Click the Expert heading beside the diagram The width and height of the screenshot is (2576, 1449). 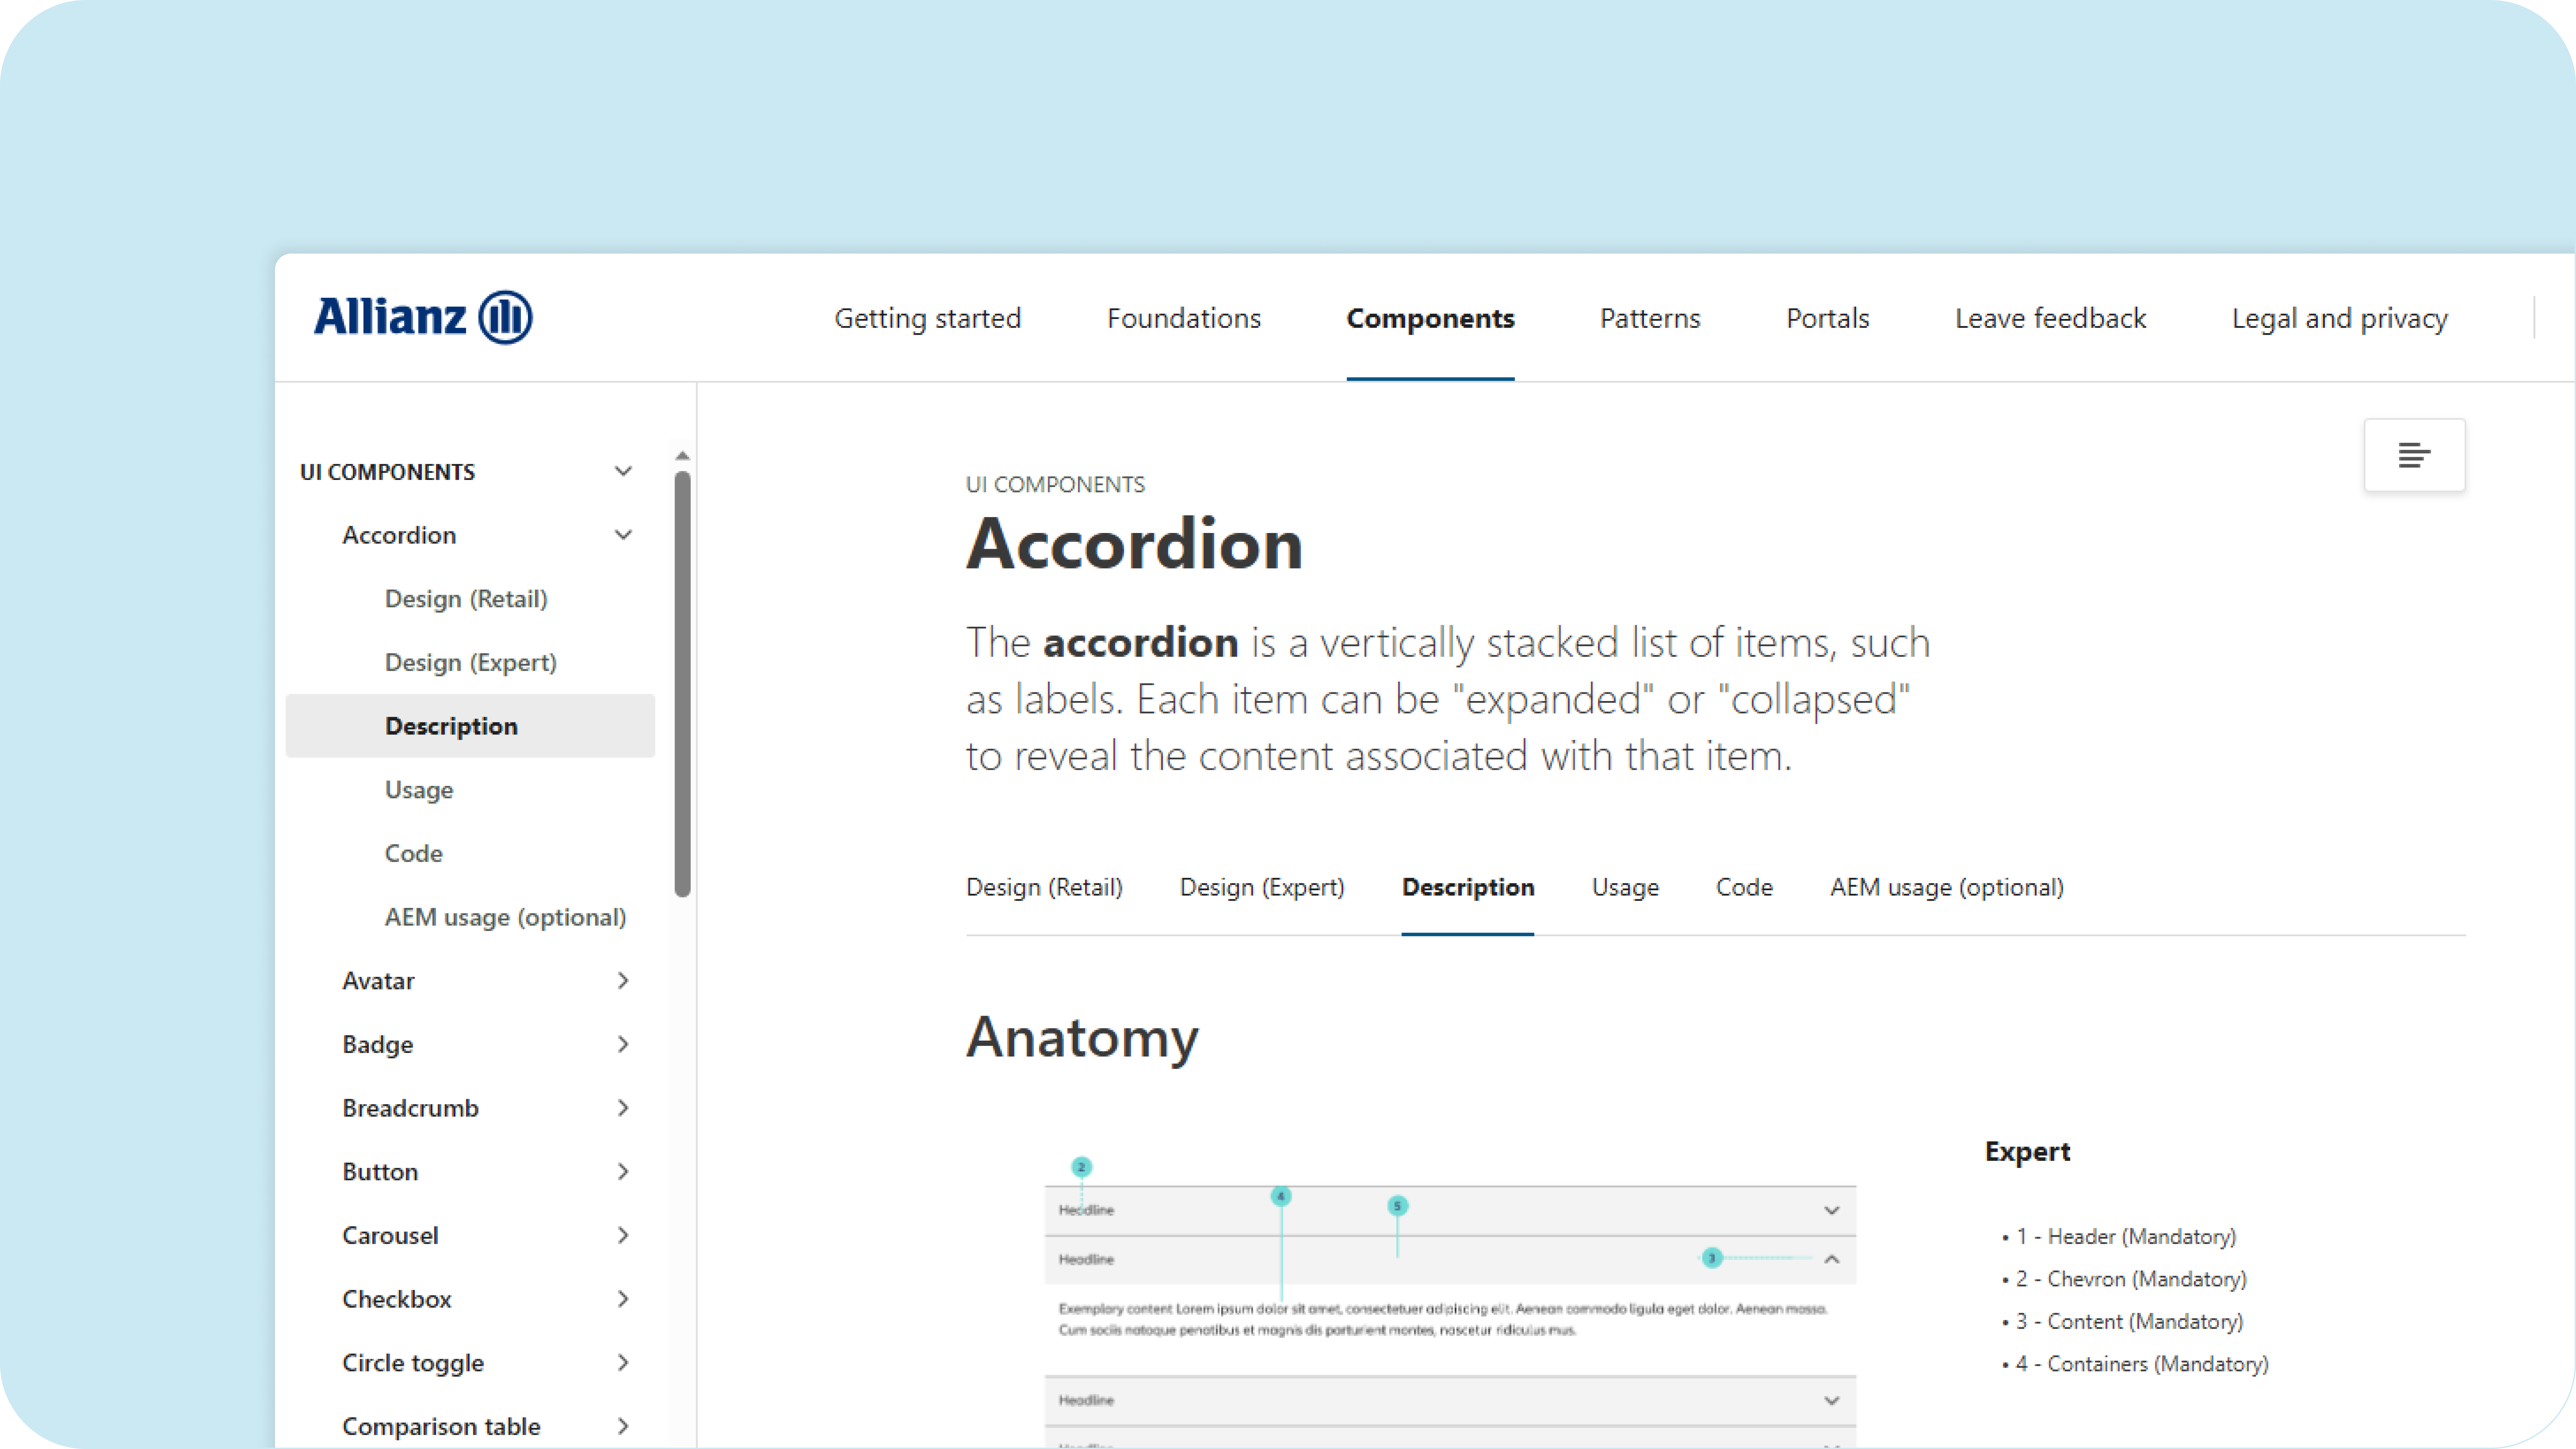(x=2027, y=1152)
